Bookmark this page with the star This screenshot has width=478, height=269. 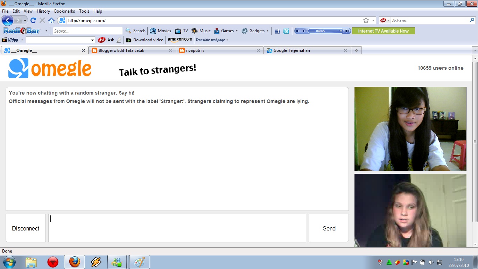(x=366, y=20)
